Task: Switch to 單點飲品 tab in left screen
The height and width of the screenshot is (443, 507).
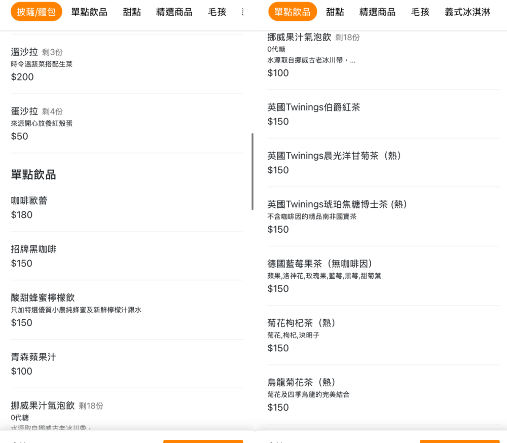Action: point(89,12)
